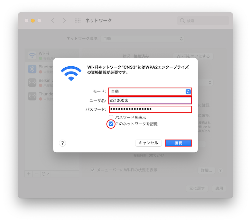Click the 接続 button
Viewport: 251px width, 222px height.
[x=178, y=143]
